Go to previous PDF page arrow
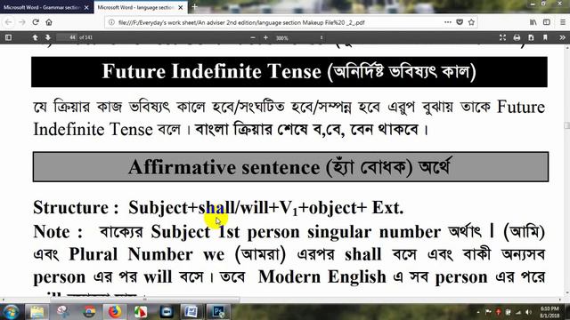This screenshot has height=320, width=570. (35, 37)
